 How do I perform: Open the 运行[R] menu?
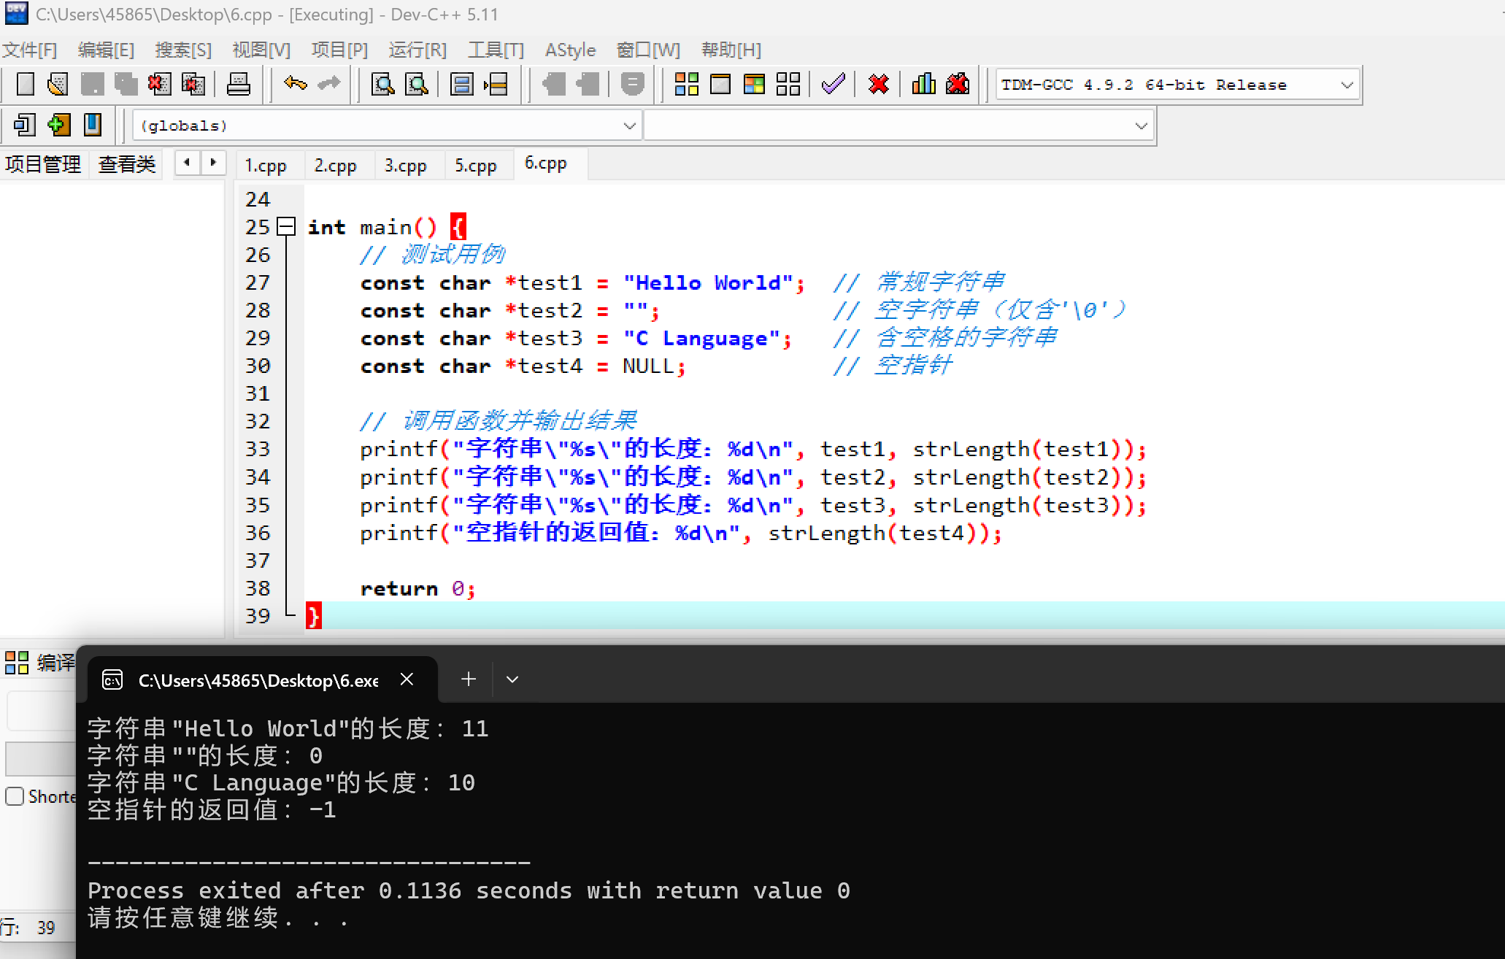point(417,50)
